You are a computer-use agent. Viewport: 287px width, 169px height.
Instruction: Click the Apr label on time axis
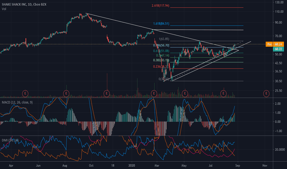pyautogui.click(x=11, y=166)
